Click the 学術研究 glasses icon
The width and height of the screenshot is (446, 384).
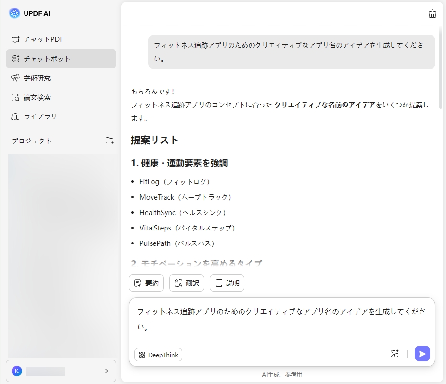(15, 78)
